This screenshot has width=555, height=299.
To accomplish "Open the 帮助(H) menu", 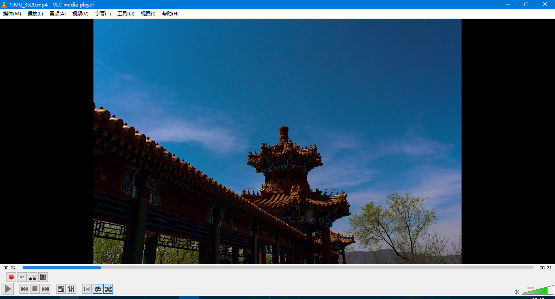I will (170, 14).
